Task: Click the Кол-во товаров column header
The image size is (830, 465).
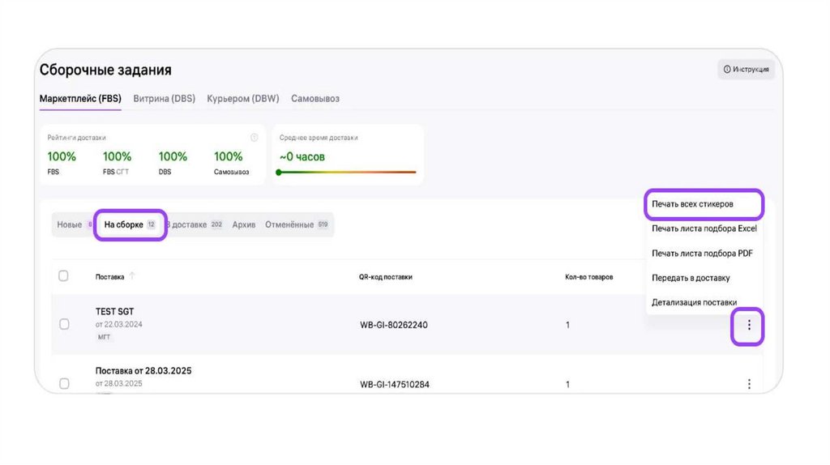Action: [x=588, y=277]
